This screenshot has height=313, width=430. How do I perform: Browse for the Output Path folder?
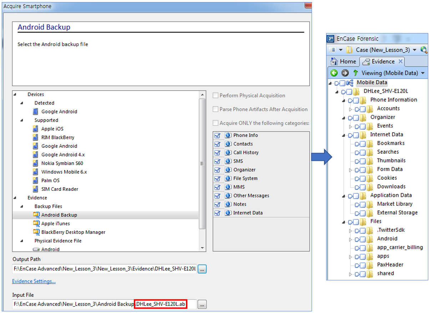[202, 269]
